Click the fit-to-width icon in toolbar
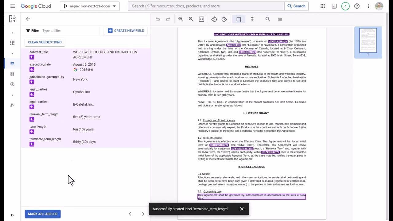393x221 pixels. [x=201, y=19]
